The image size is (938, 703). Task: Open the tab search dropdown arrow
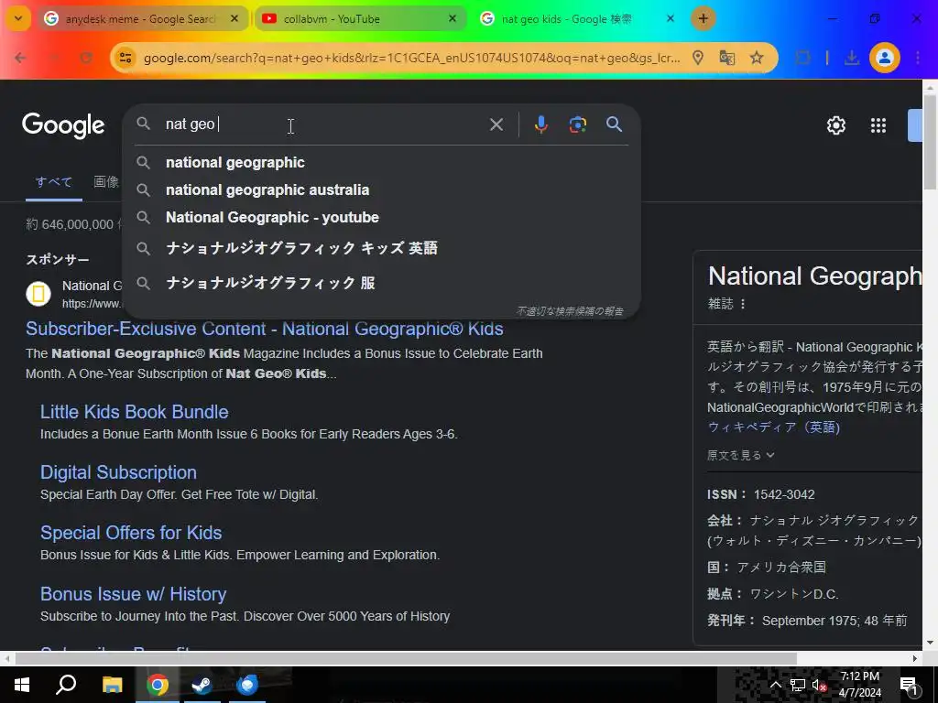tap(18, 18)
